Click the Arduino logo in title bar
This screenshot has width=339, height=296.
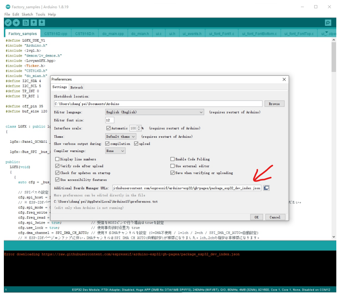click(x=8, y=7)
